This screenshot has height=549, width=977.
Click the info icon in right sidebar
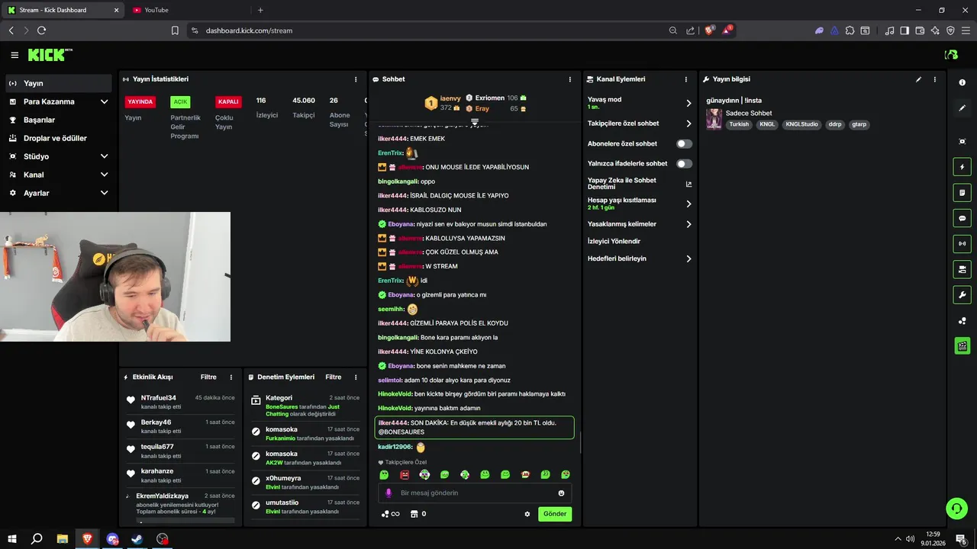(962, 82)
